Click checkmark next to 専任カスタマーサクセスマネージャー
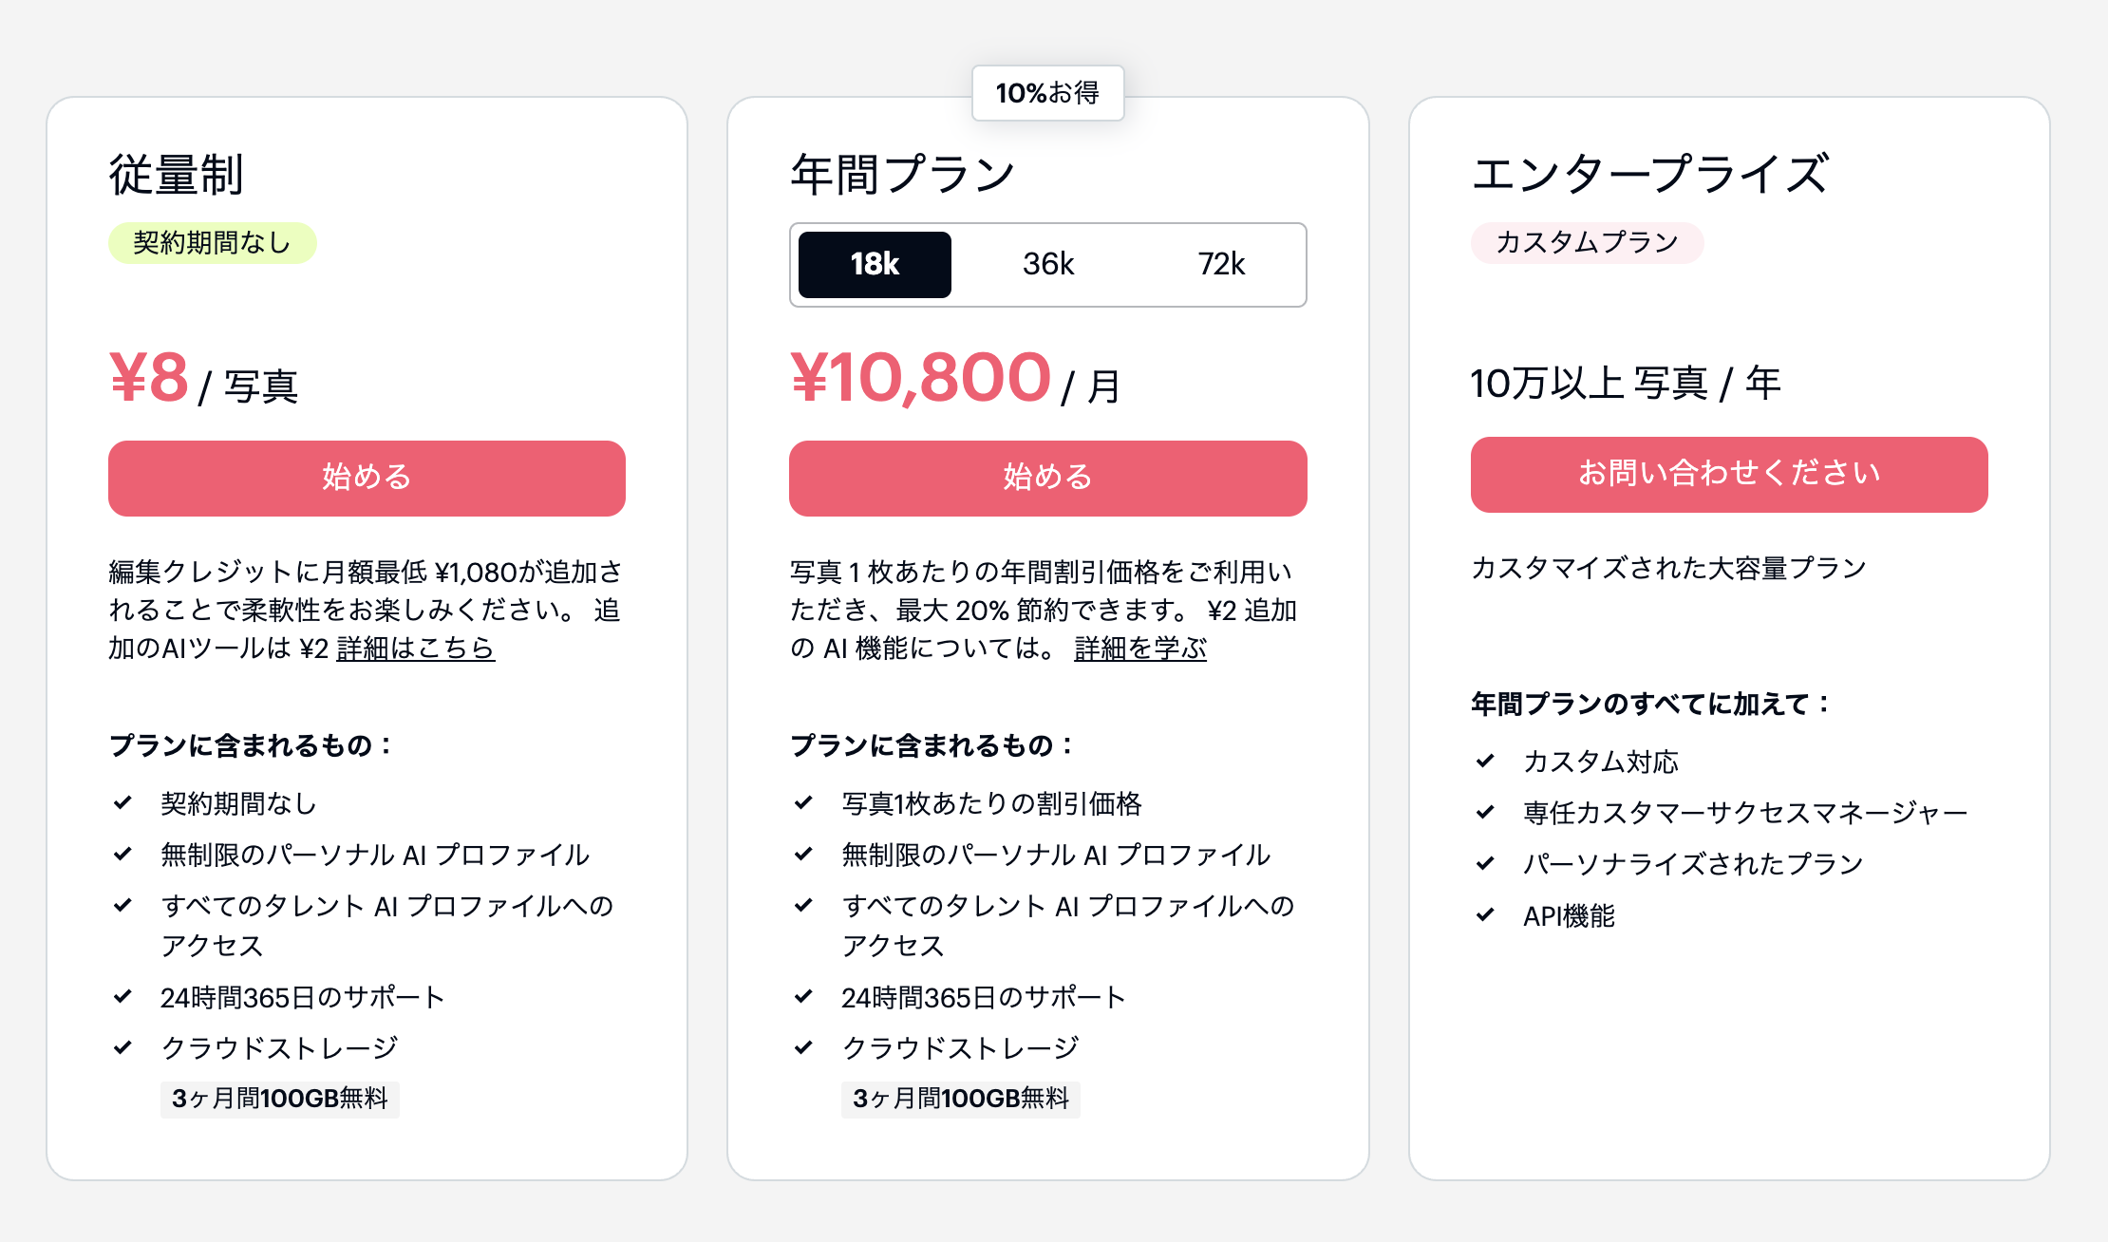Viewport: 2108px width, 1242px height. pyautogui.click(x=1485, y=813)
